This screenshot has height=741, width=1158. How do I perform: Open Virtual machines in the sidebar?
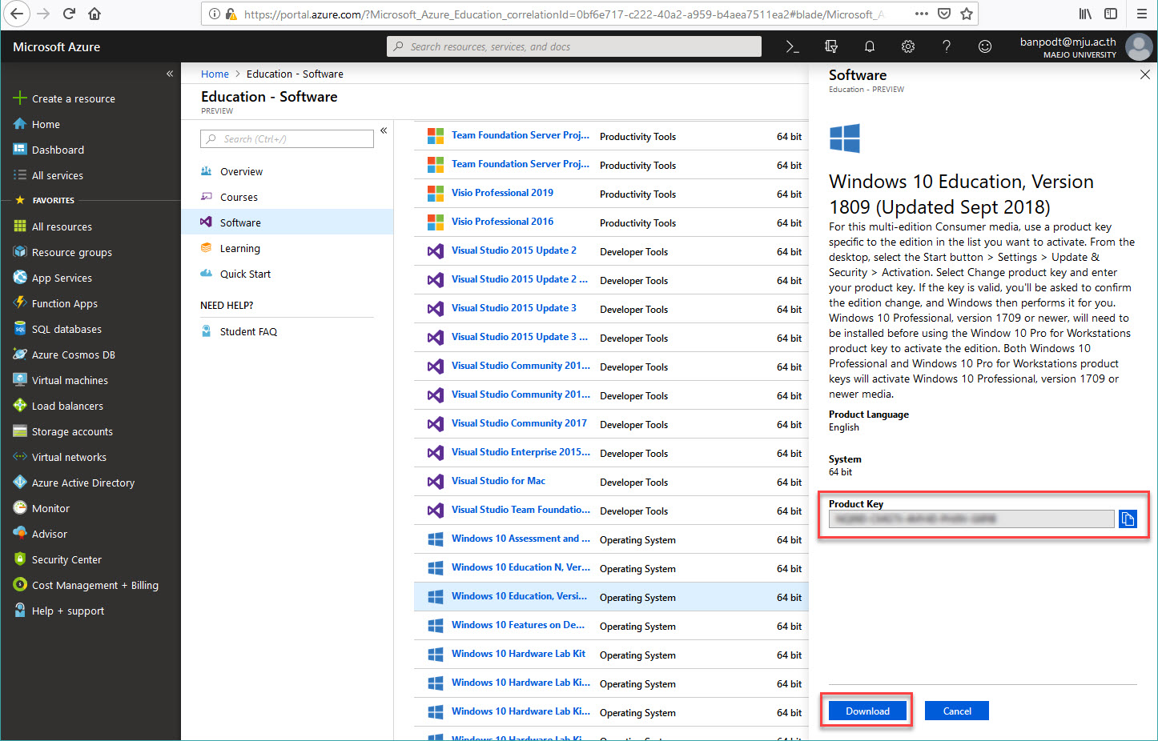coord(70,381)
